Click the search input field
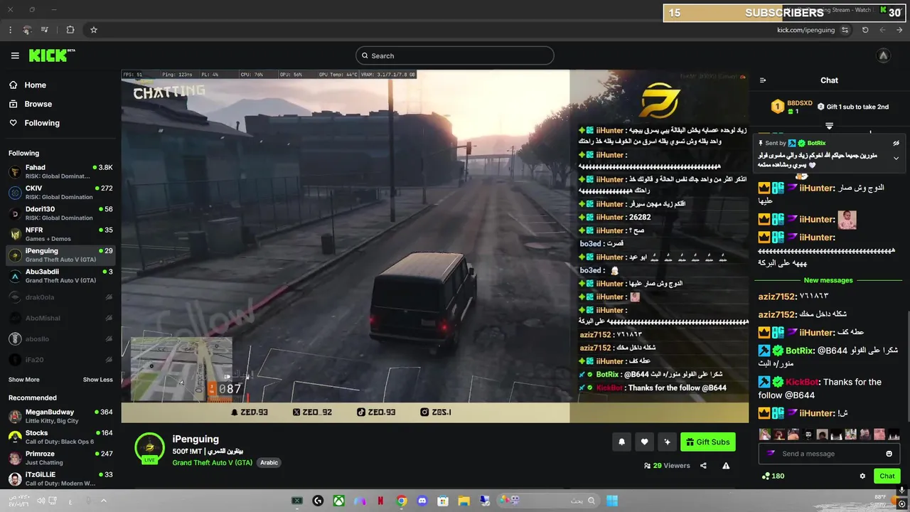The width and height of the screenshot is (910, 512). point(455,55)
